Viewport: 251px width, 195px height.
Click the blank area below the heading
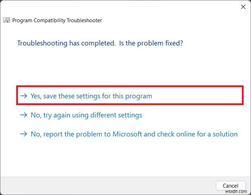[x=125, y=66]
